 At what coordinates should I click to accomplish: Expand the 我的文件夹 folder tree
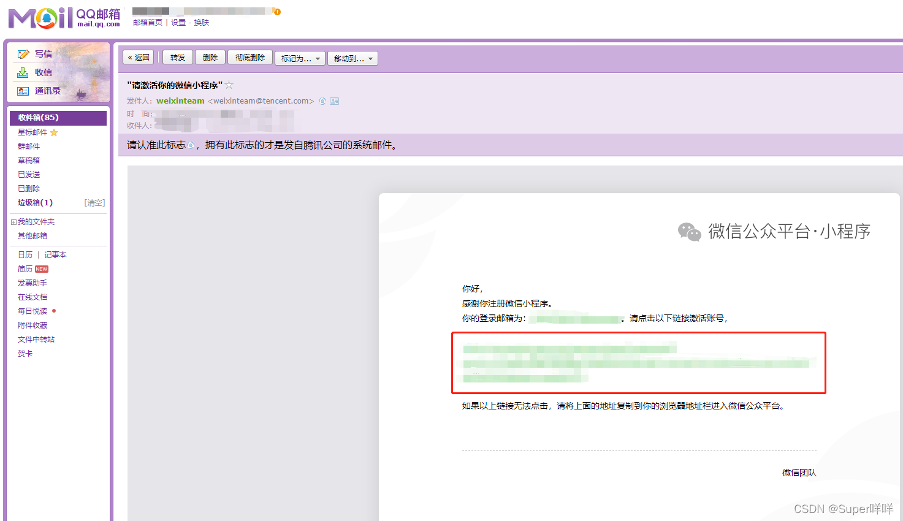pos(13,222)
